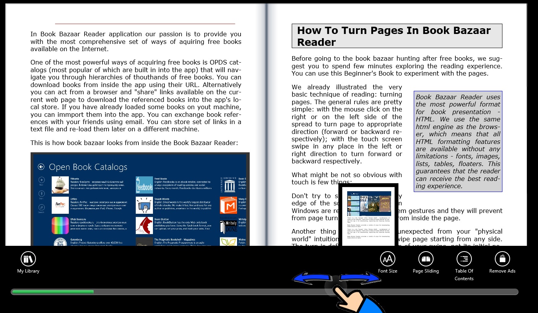Viewport: 538px width, 313px height.
Task: Click the small page preview thumbnail
Action: [x=369, y=215]
